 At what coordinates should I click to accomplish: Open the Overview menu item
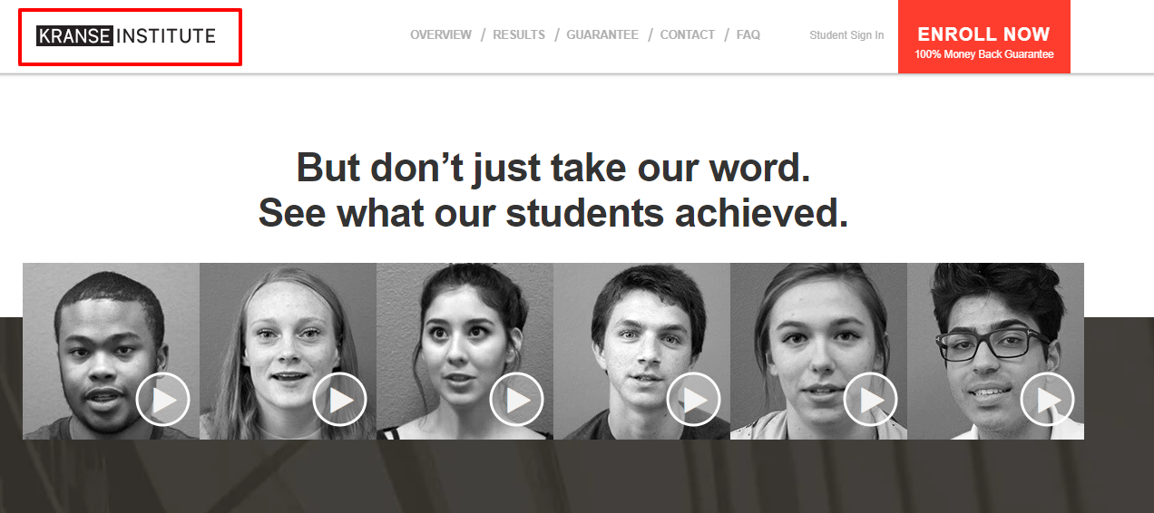(441, 34)
